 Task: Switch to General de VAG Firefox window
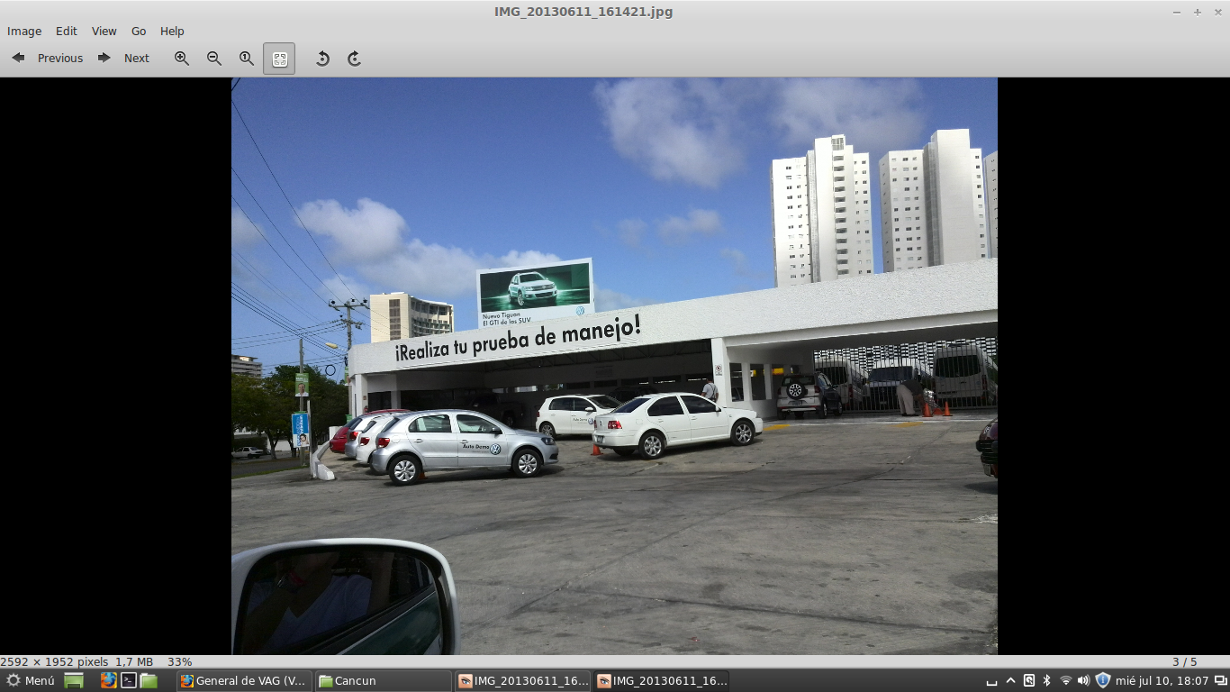tap(245, 680)
